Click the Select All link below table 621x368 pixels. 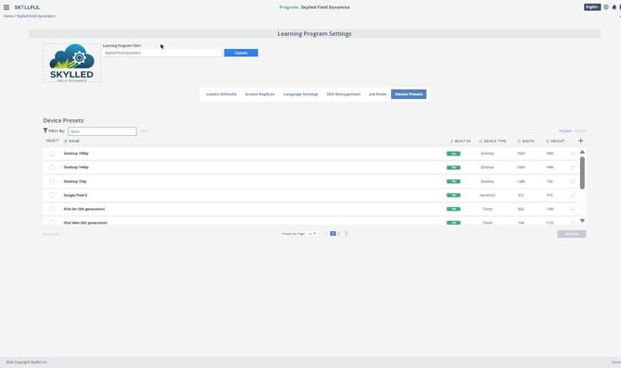point(51,234)
